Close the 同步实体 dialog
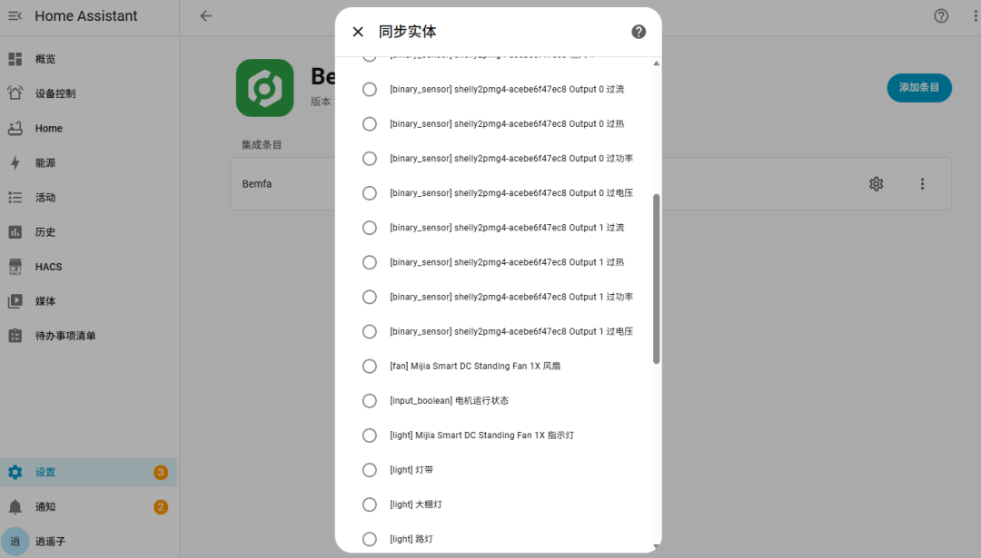This screenshot has height=558, width=981. point(358,32)
